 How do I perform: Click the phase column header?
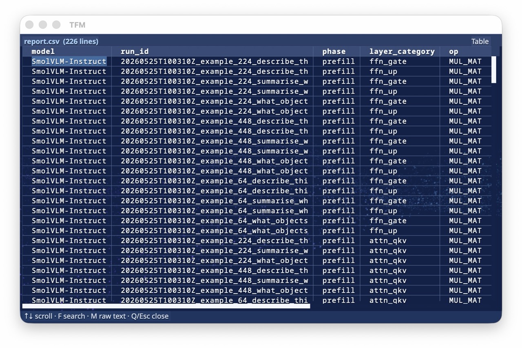334,51
